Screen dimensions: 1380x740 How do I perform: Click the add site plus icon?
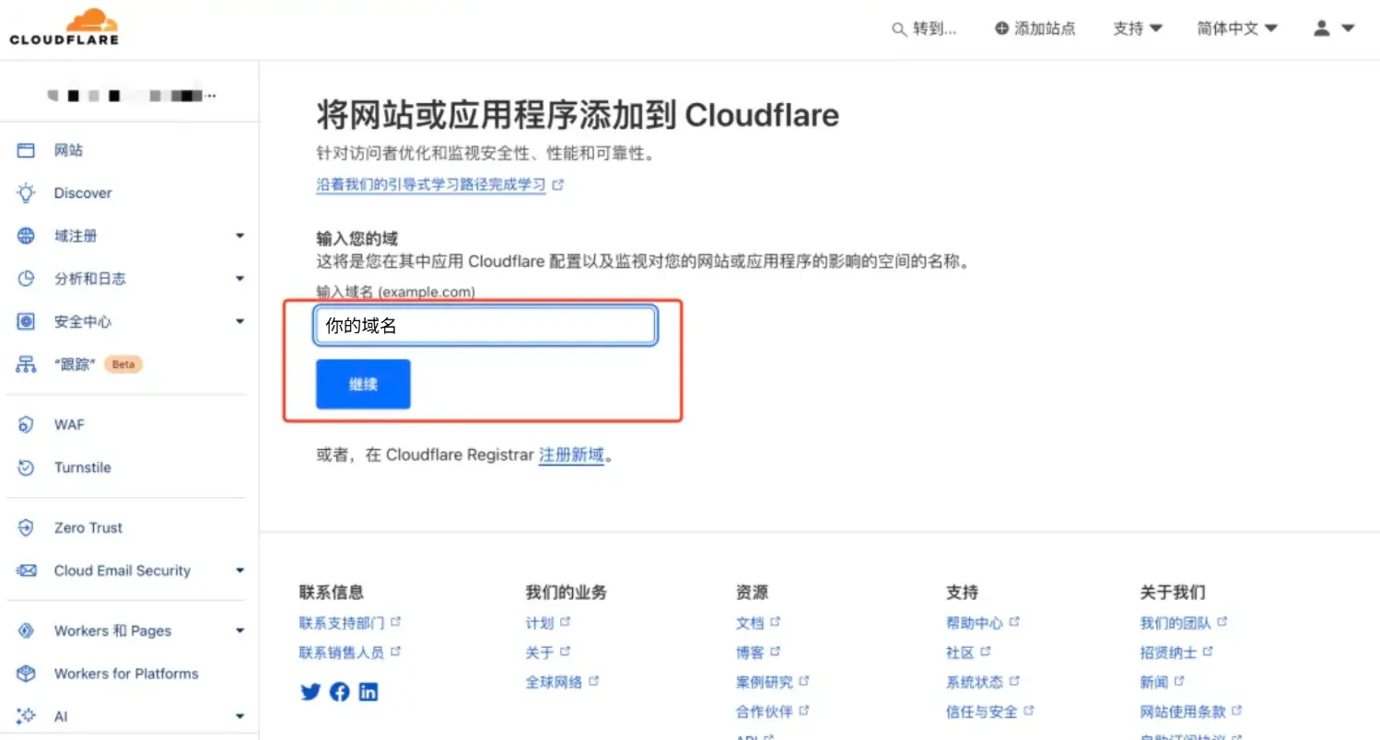click(1001, 29)
